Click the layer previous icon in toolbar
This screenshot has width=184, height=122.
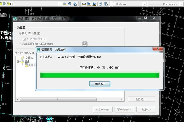70,4
